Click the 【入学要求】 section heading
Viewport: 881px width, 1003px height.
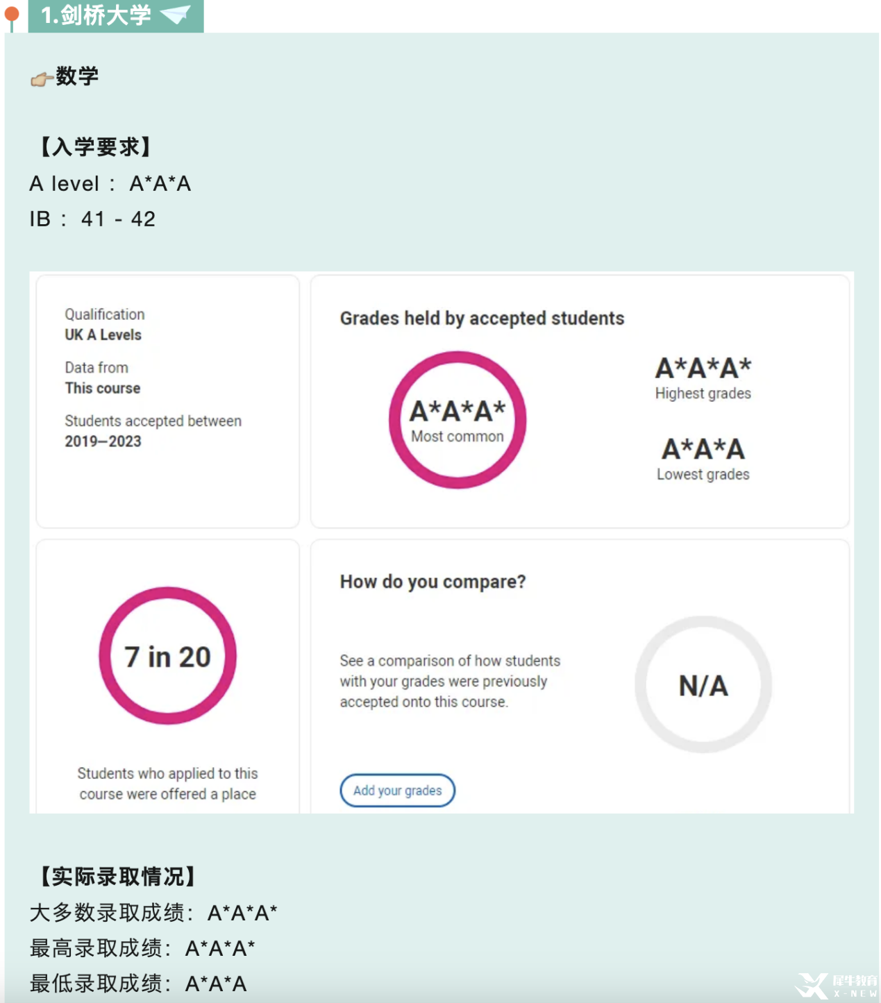point(96,147)
